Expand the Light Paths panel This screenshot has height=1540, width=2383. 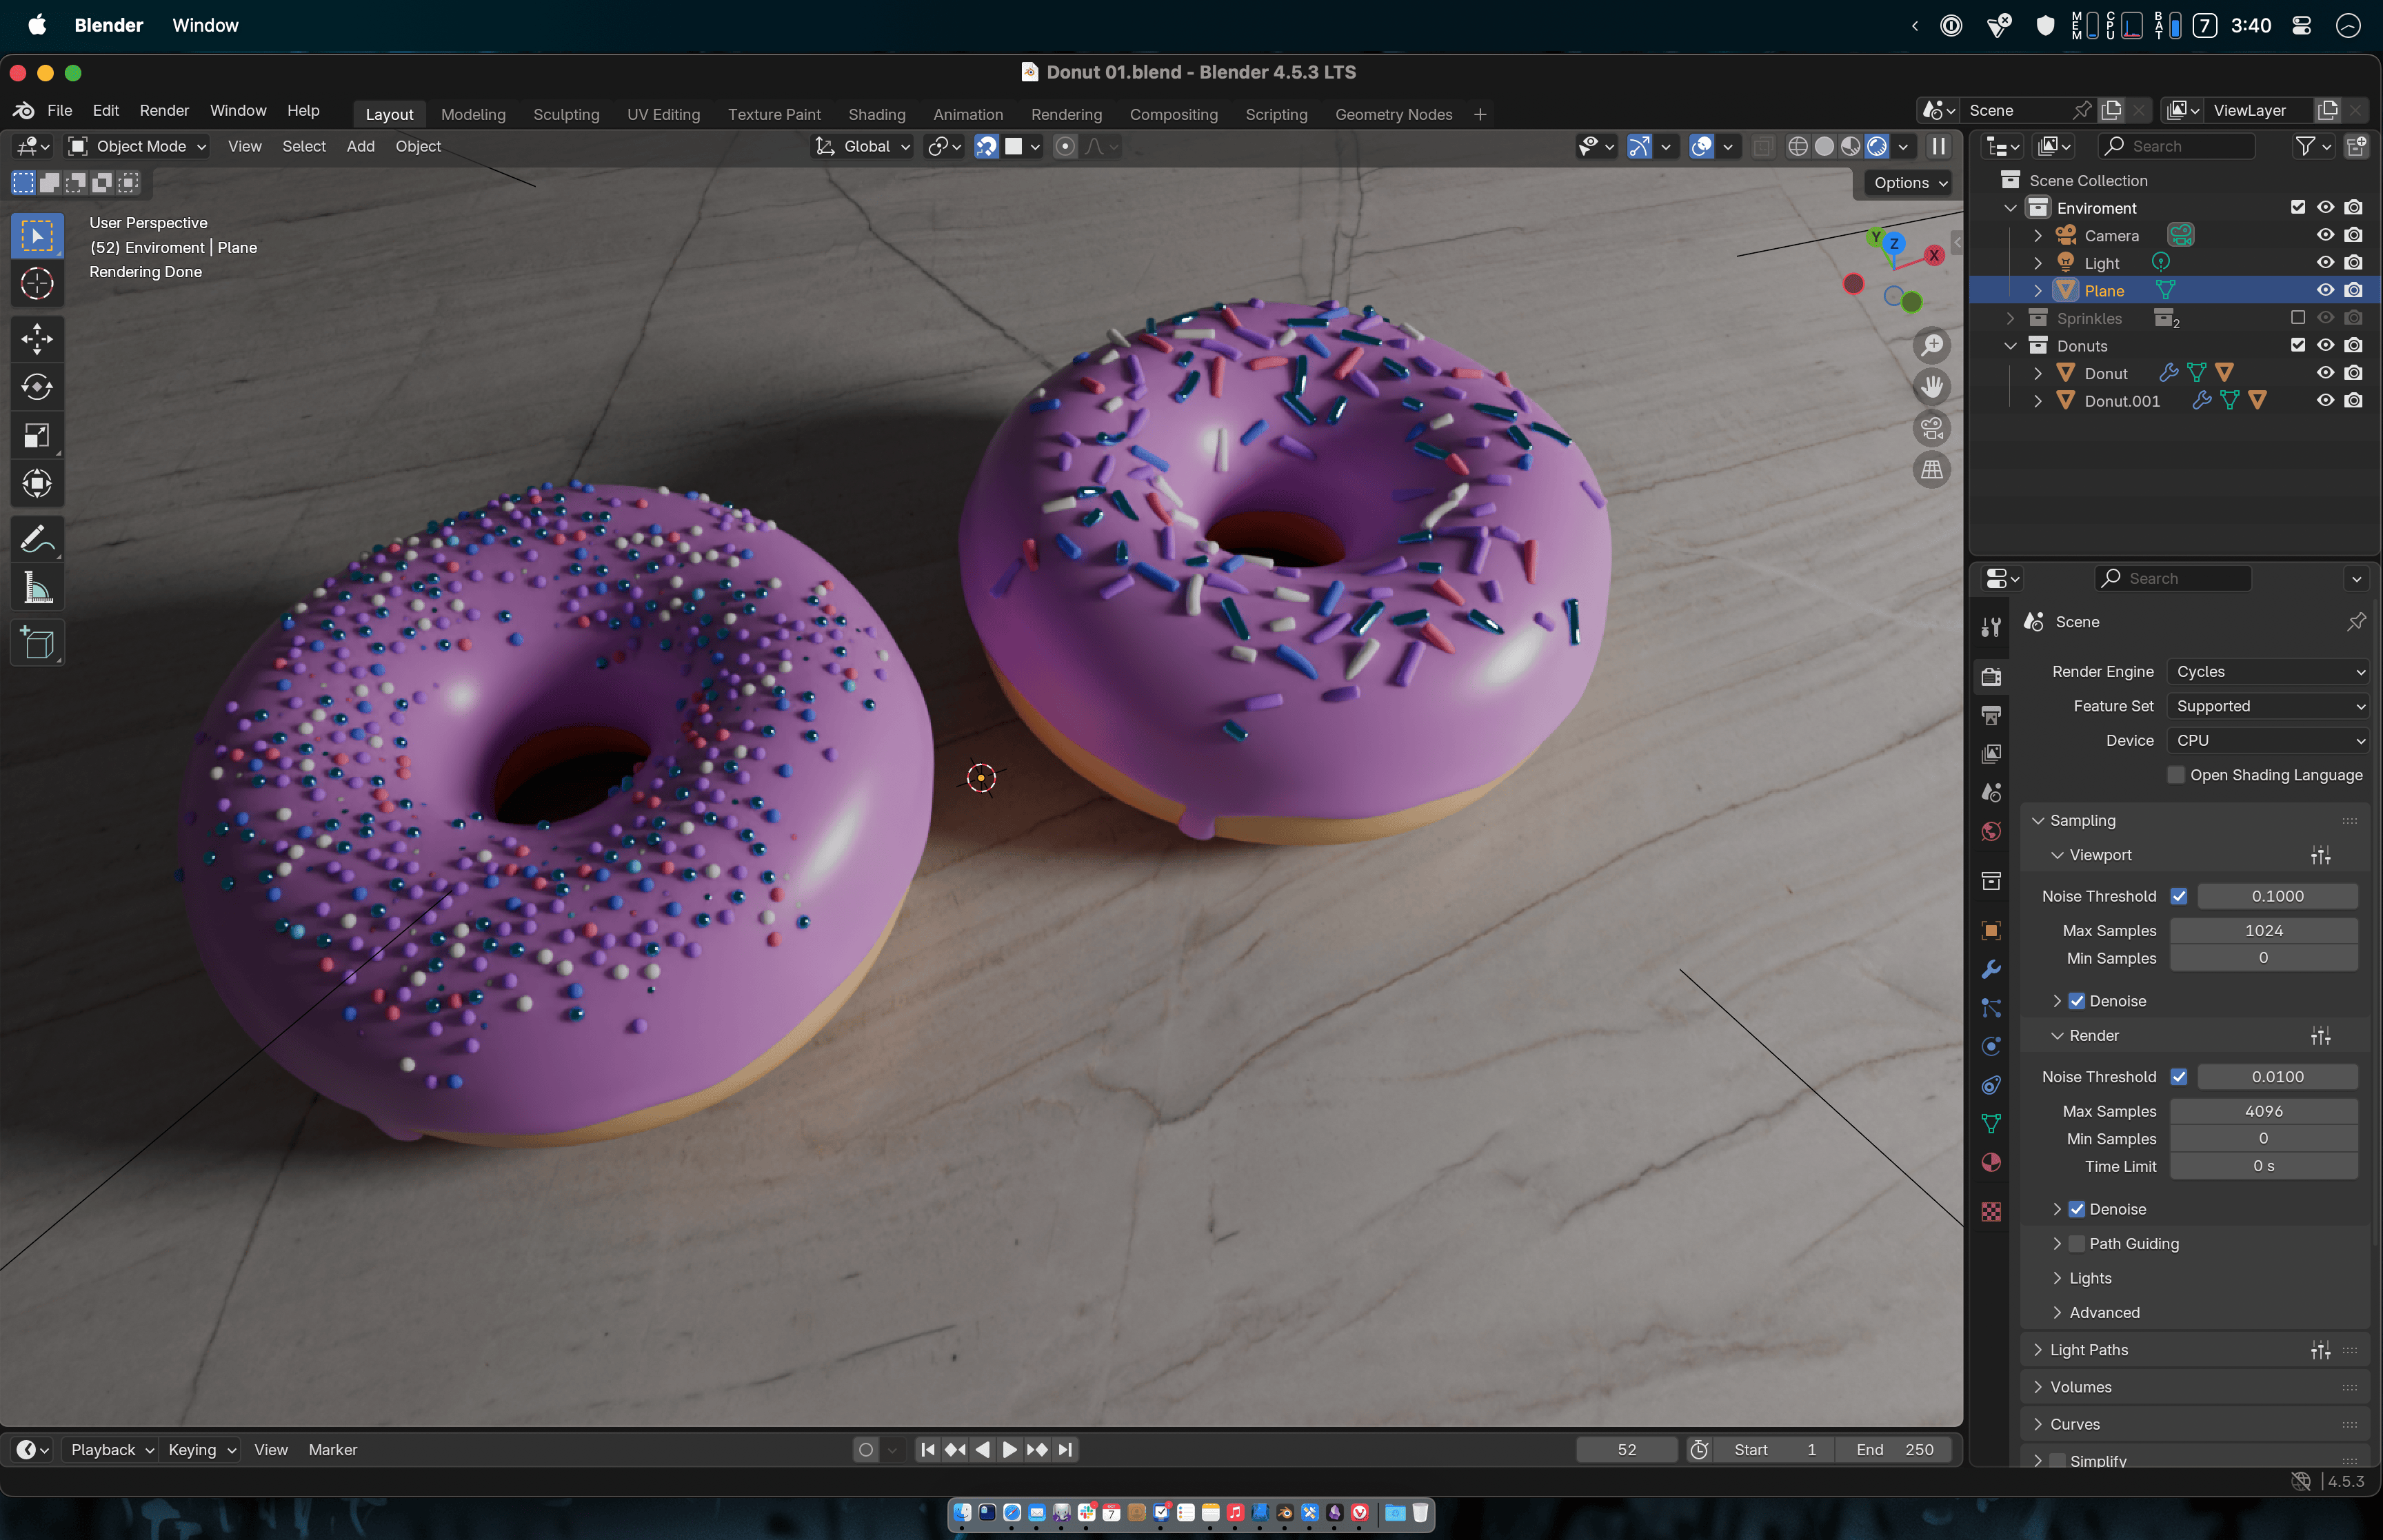point(2088,1350)
